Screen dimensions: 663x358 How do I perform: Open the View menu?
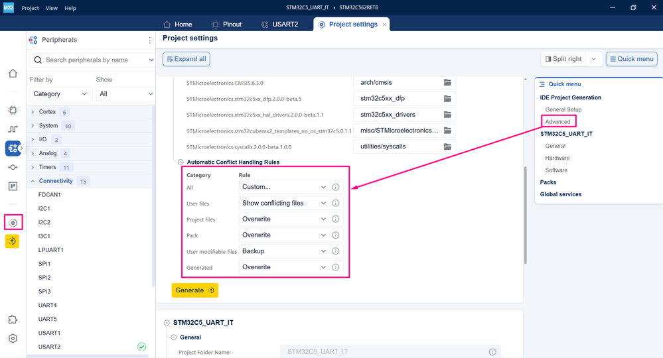[52, 8]
